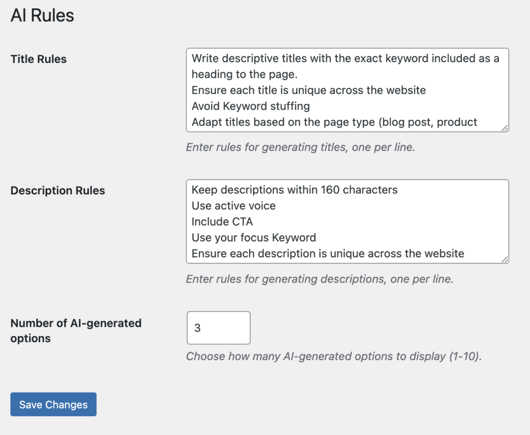Click the Save Changes button

click(53, 405)
